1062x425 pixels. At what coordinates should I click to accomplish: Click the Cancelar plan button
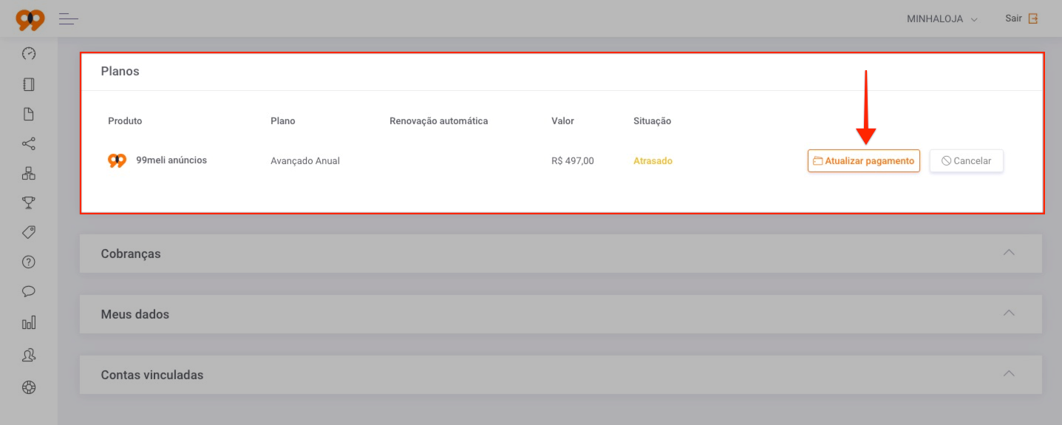[967, 161]
